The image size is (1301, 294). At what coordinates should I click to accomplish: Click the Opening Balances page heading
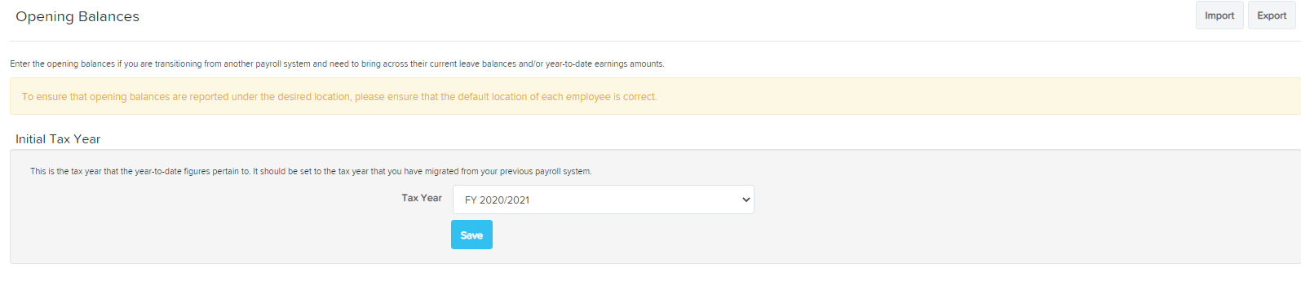[x=77, y=16]
